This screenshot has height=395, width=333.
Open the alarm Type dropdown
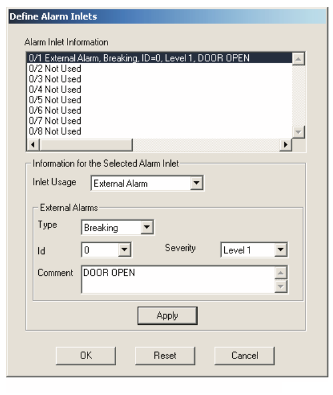pos(147,227)
